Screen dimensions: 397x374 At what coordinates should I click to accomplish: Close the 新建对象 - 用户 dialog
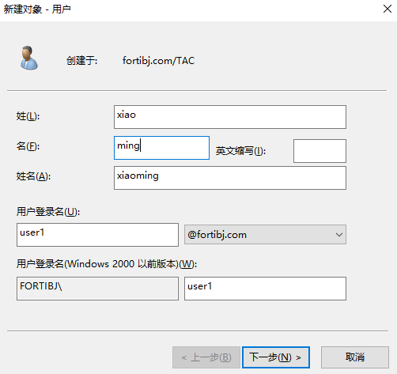387,9
